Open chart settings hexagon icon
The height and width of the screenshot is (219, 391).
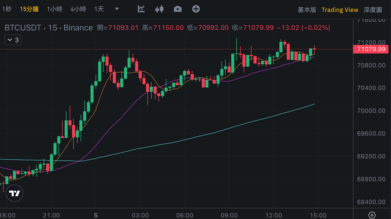tap(372, 215)
